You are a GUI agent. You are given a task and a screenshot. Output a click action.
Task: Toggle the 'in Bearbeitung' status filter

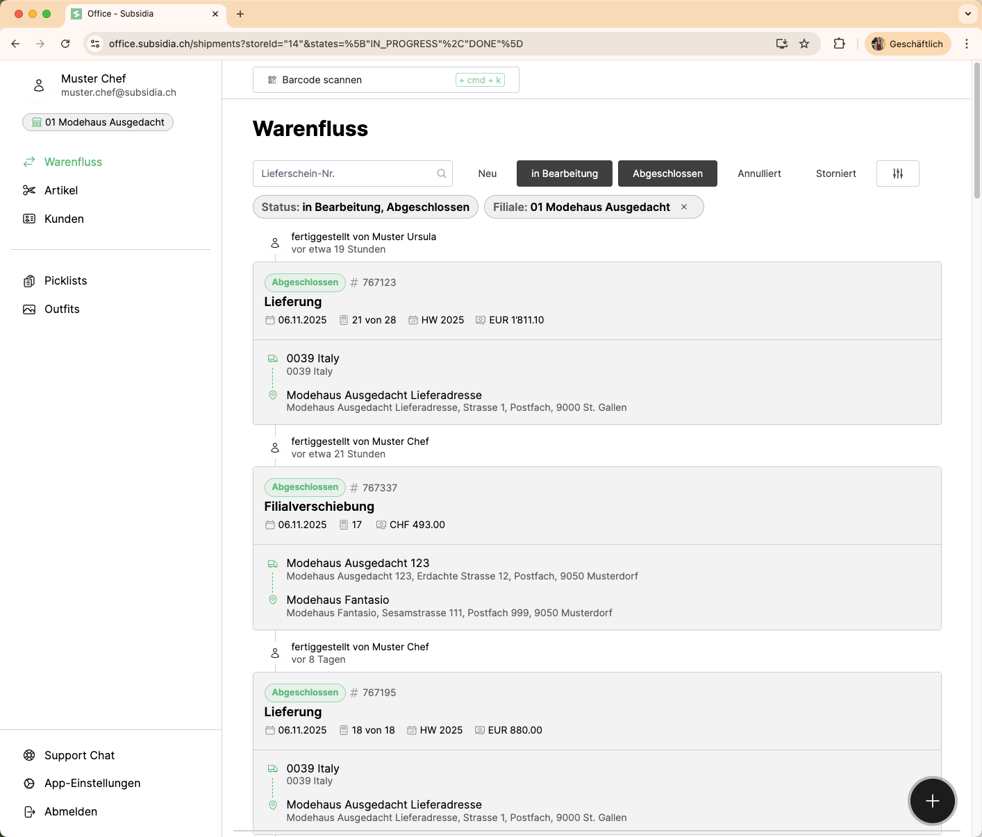564,174
